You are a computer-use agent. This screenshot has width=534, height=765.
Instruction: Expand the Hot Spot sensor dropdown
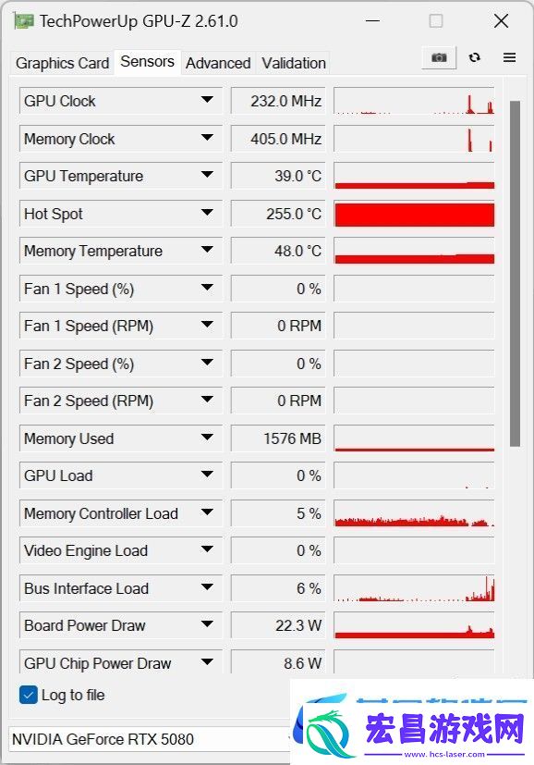coord(207,213)
